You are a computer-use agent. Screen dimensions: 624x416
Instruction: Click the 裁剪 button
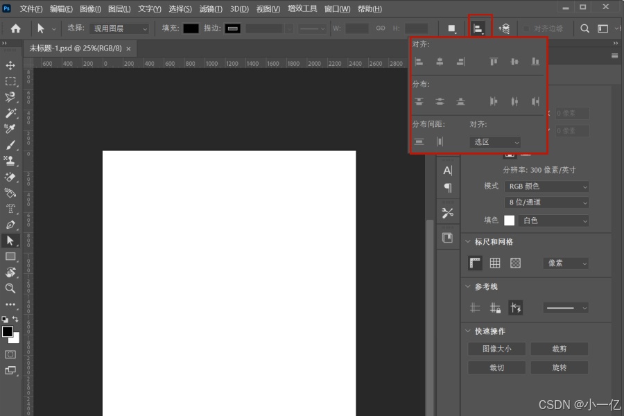[559, 349]
